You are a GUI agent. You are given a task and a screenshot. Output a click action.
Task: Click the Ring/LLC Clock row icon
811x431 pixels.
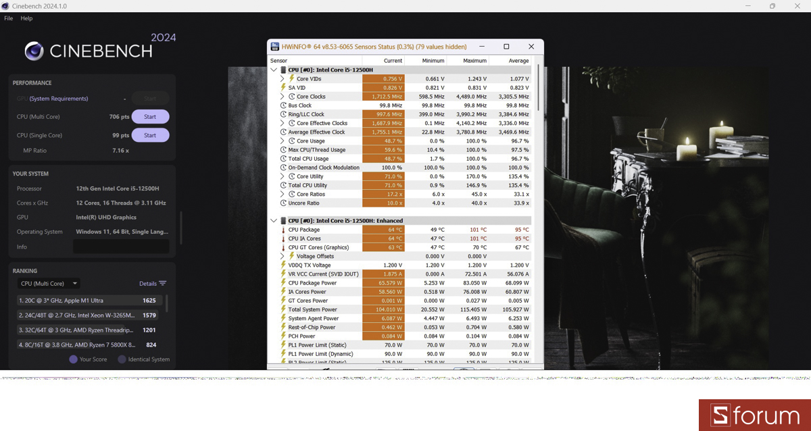coord(284,114)
